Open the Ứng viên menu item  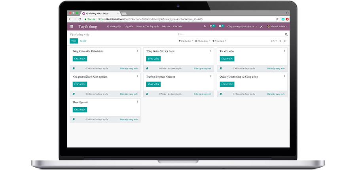129,26
